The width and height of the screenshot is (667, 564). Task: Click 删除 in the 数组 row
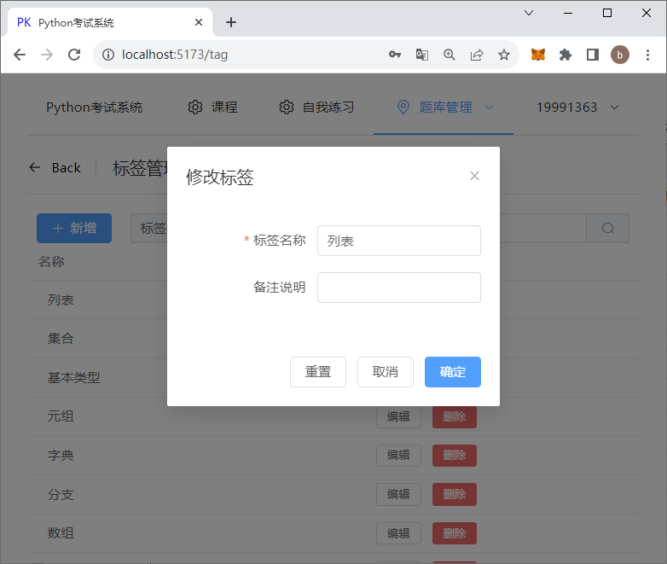(x=455, y=533)
